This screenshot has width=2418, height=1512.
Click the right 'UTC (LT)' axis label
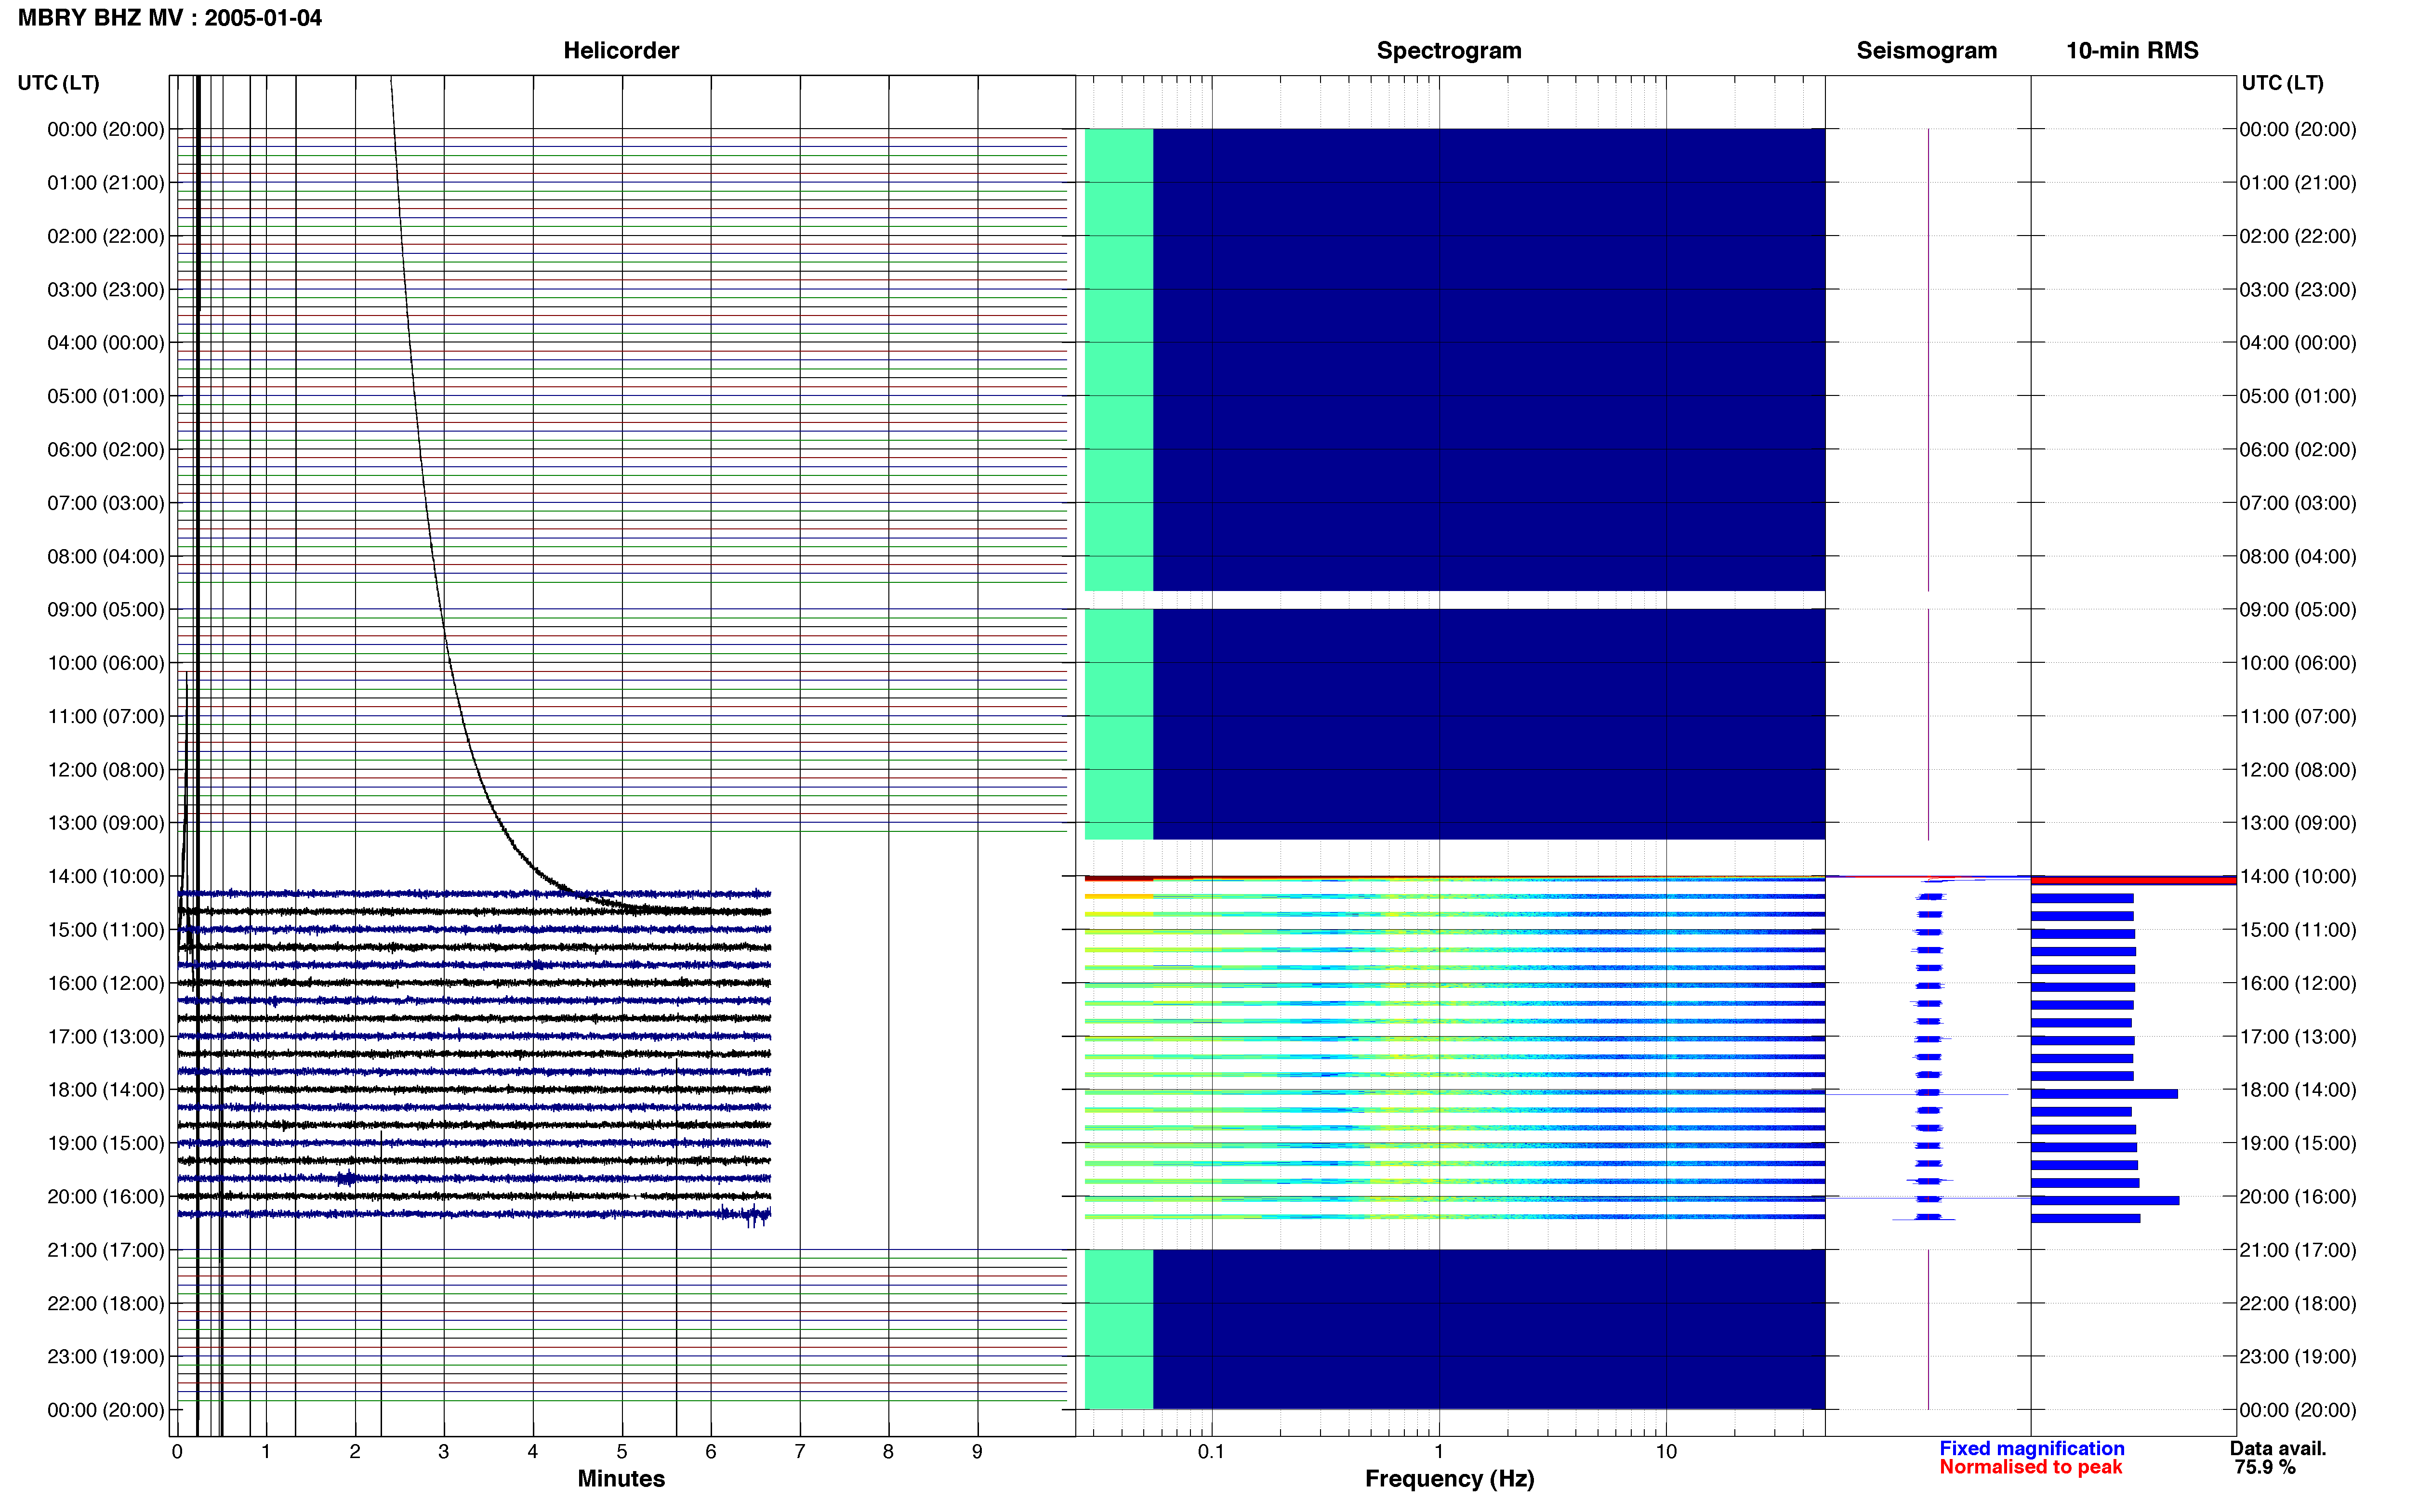(2282, 83)
